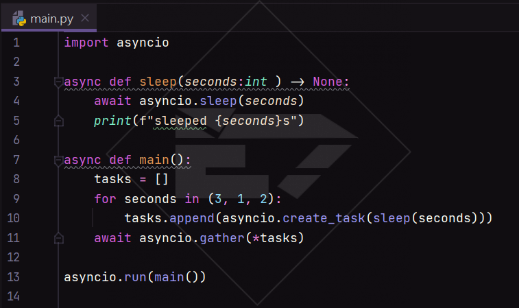The image size is (519, 308).
Task: Click the number 3 in the tuple
Action: [x=218, y=199]
